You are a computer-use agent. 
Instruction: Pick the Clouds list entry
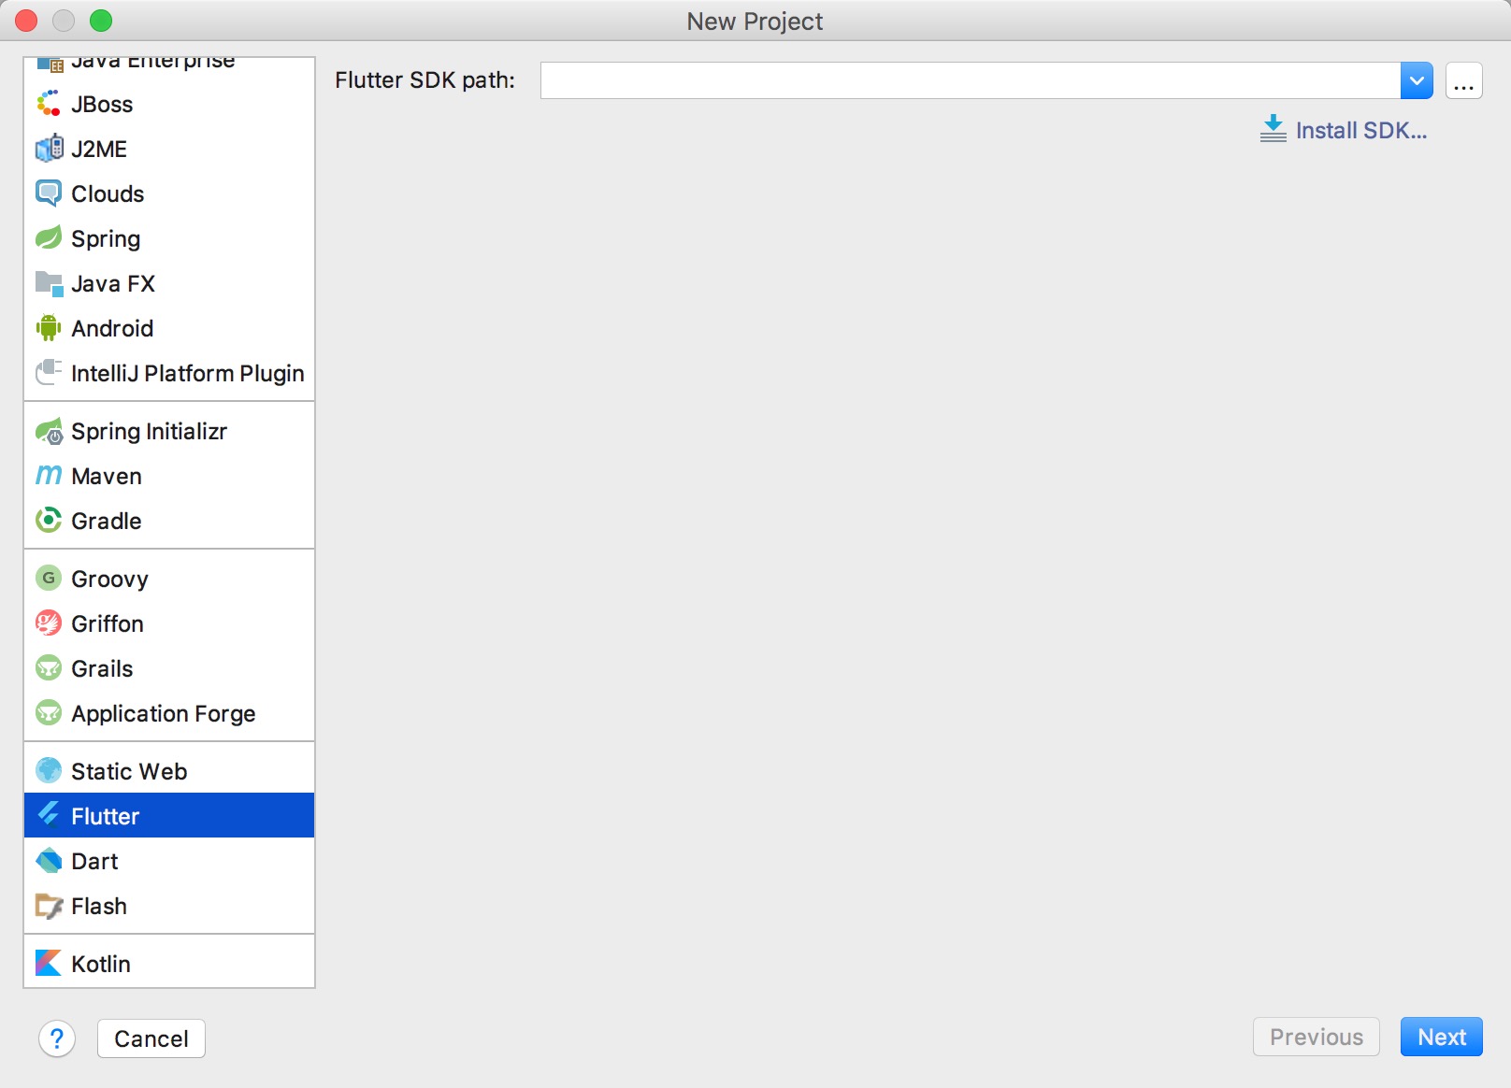tap(108, 194)
